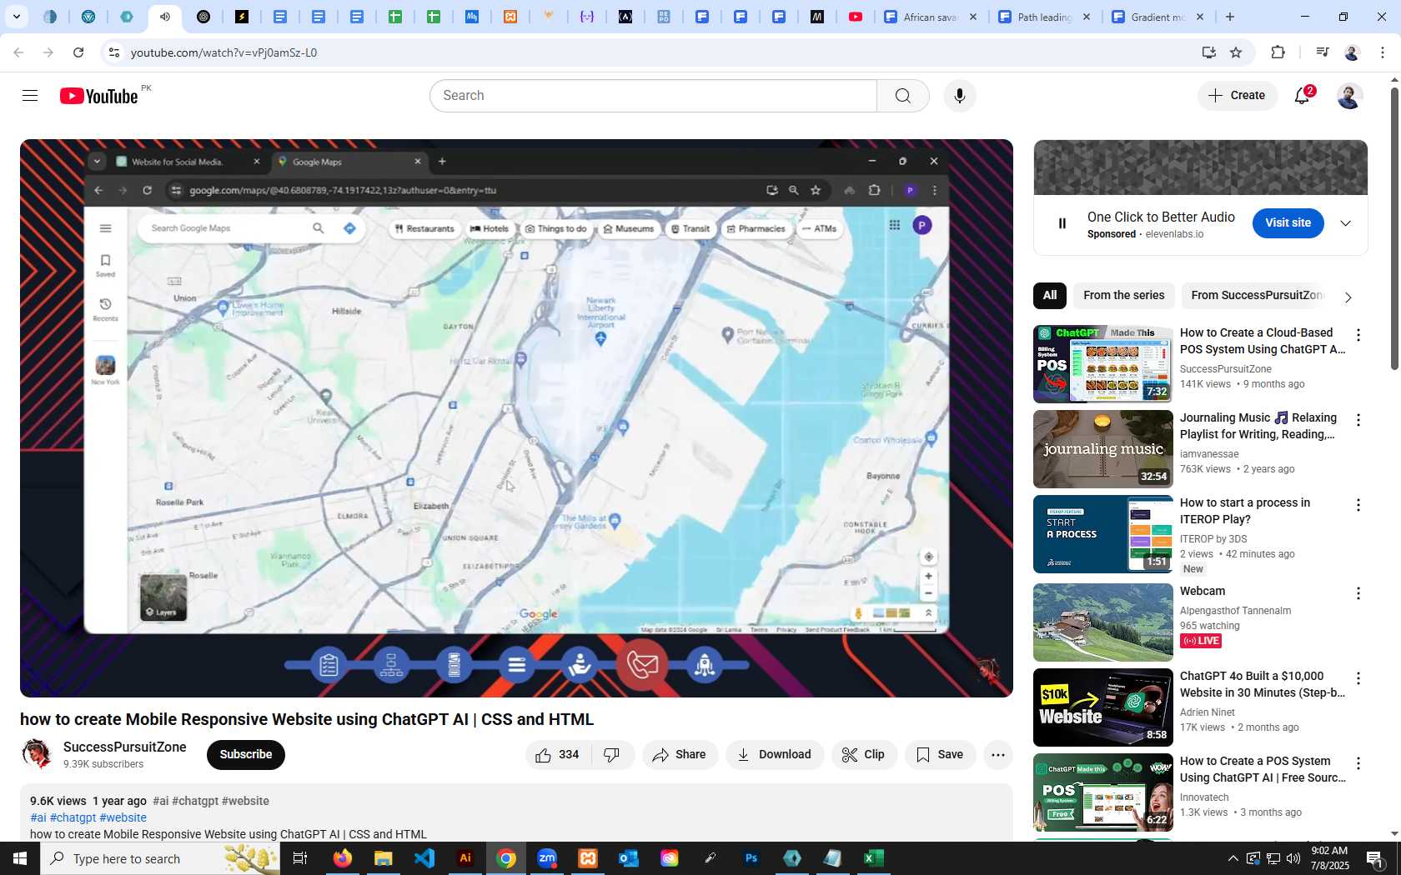This screenshot has width=1401, height=875.
Task: Open Journaling Music video thumbnail
Action: pyautogui.click(x=1102, y=449)
